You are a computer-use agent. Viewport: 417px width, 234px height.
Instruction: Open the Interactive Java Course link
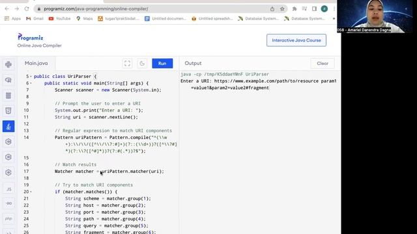pyautogui.click(x=296, y=40)
